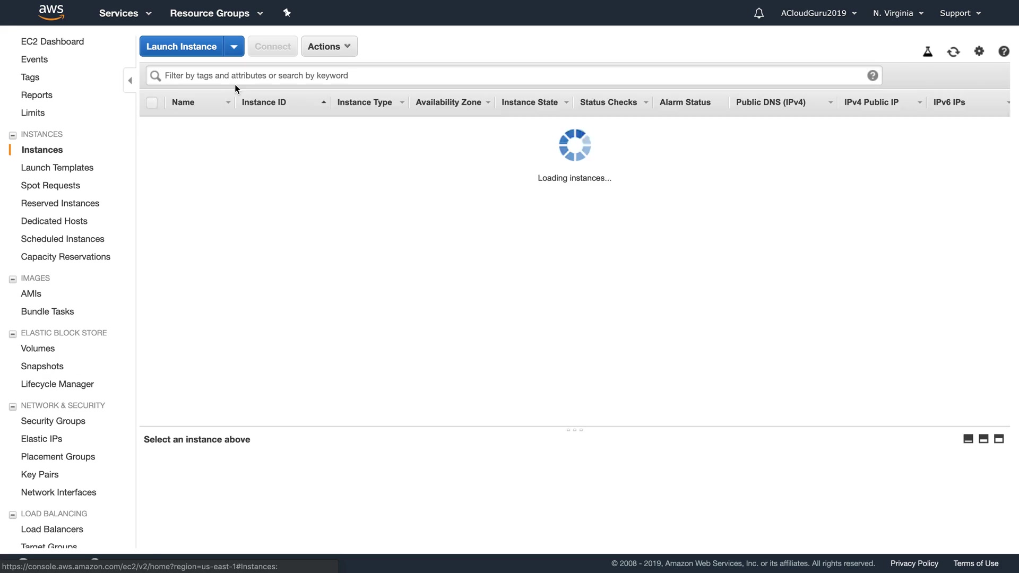Collapse NETWORK & SECURITY section
Viewport: 1019px width, 573px height.
click(x=13, y=406)
